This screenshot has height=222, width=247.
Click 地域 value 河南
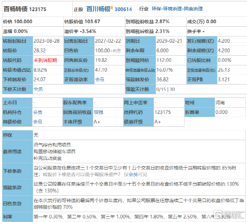[220, 103]
